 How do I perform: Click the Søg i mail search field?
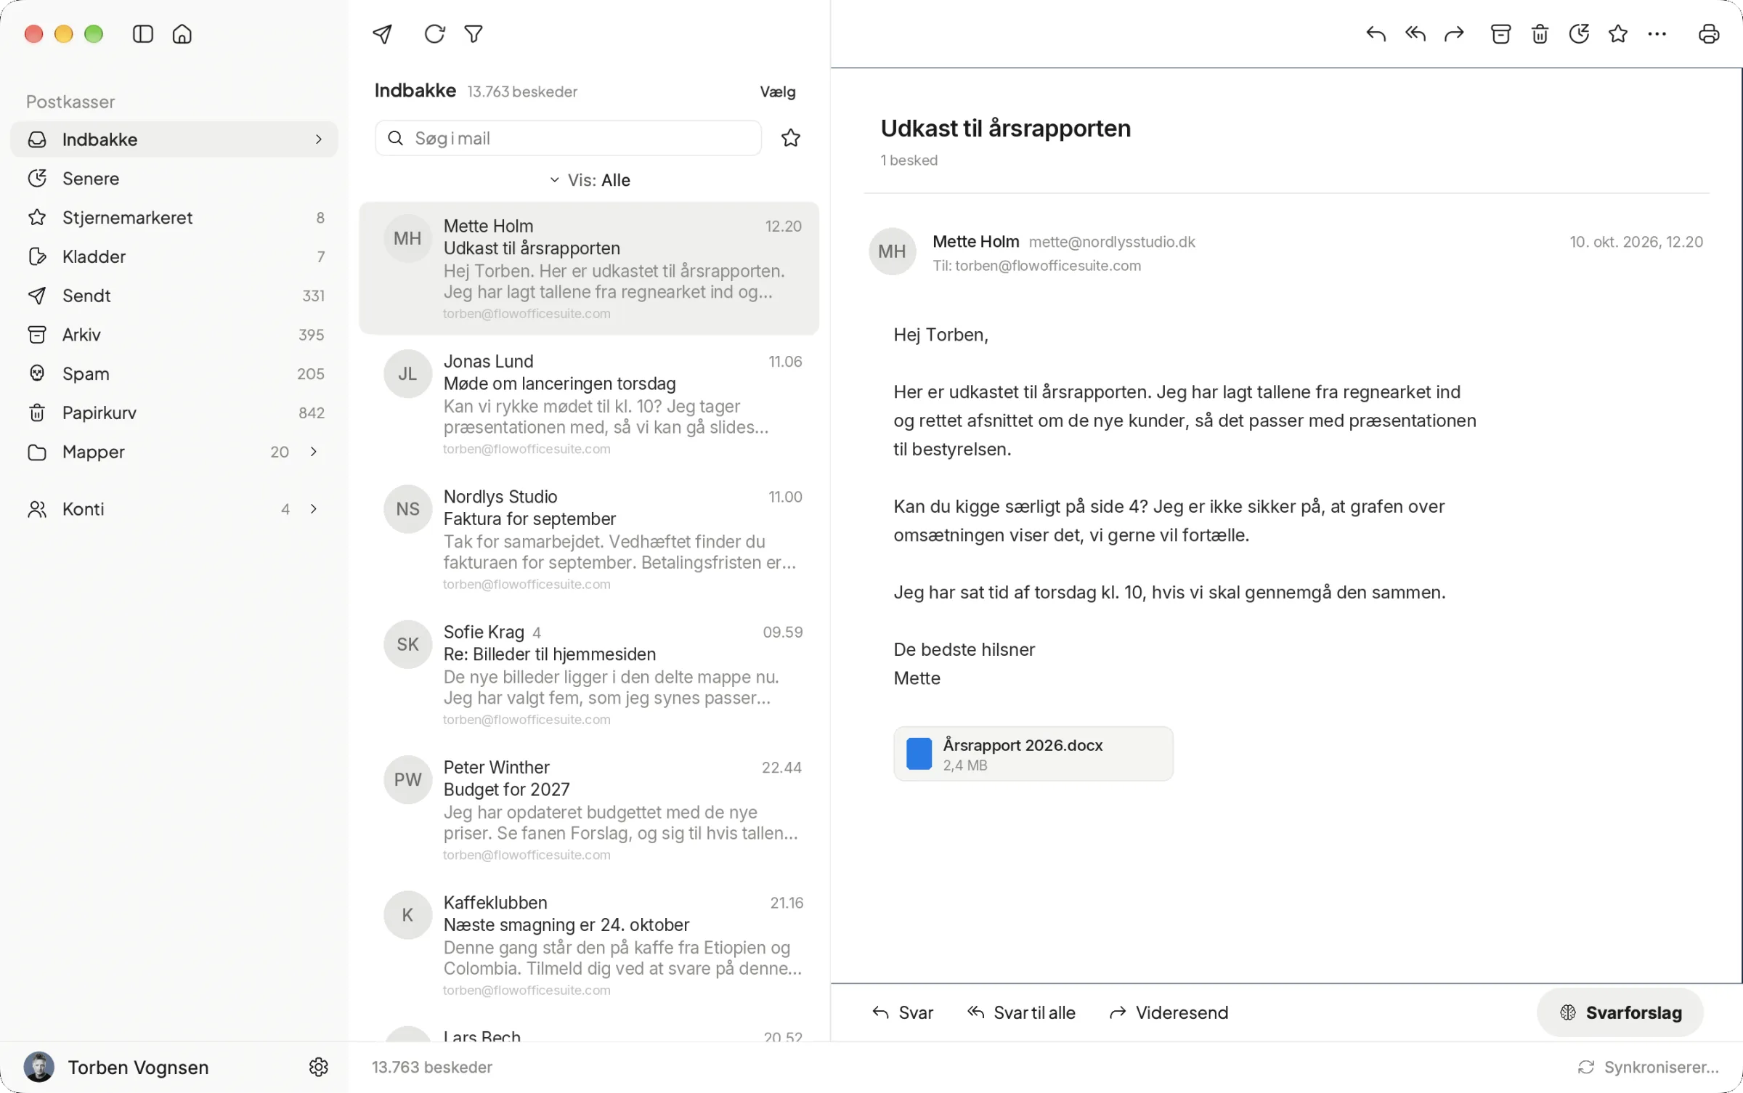tap(568, 138)
